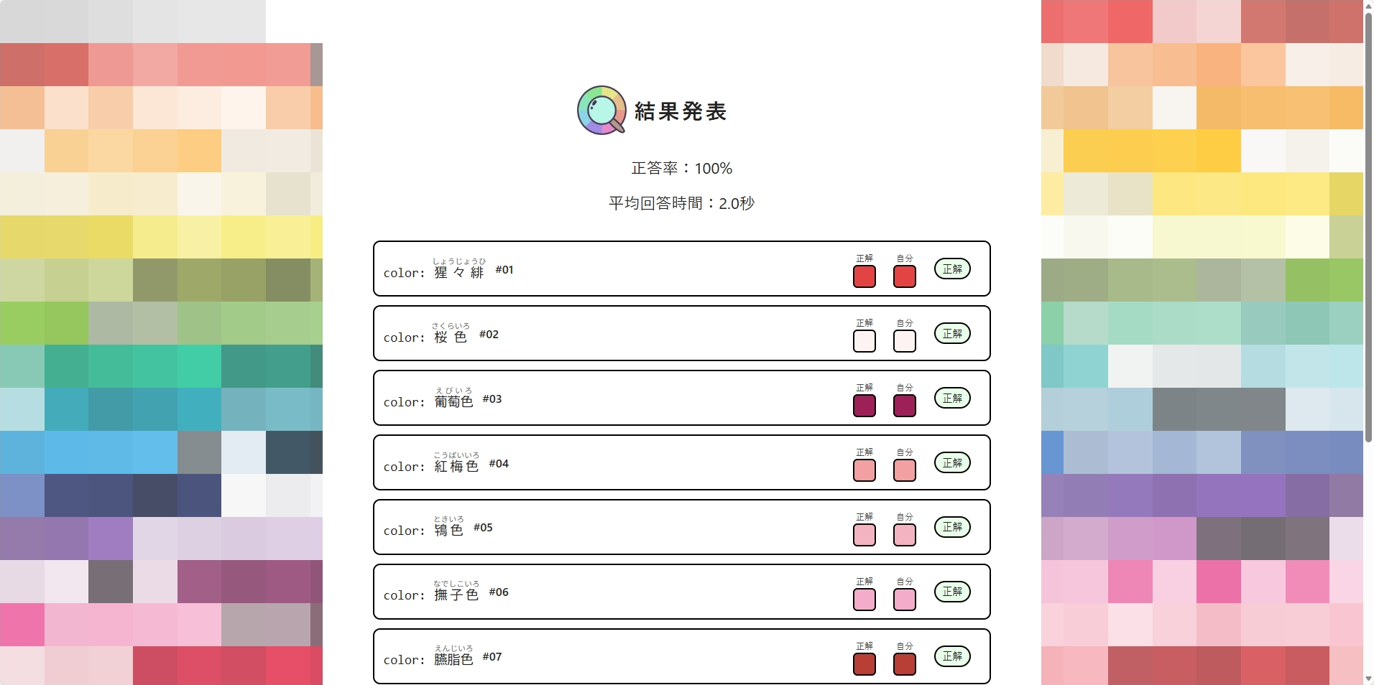Viewport: 1374px width, 685px height.
Task: Click the 正解 badge for 鴇色 #05
Action: (951, 527)
